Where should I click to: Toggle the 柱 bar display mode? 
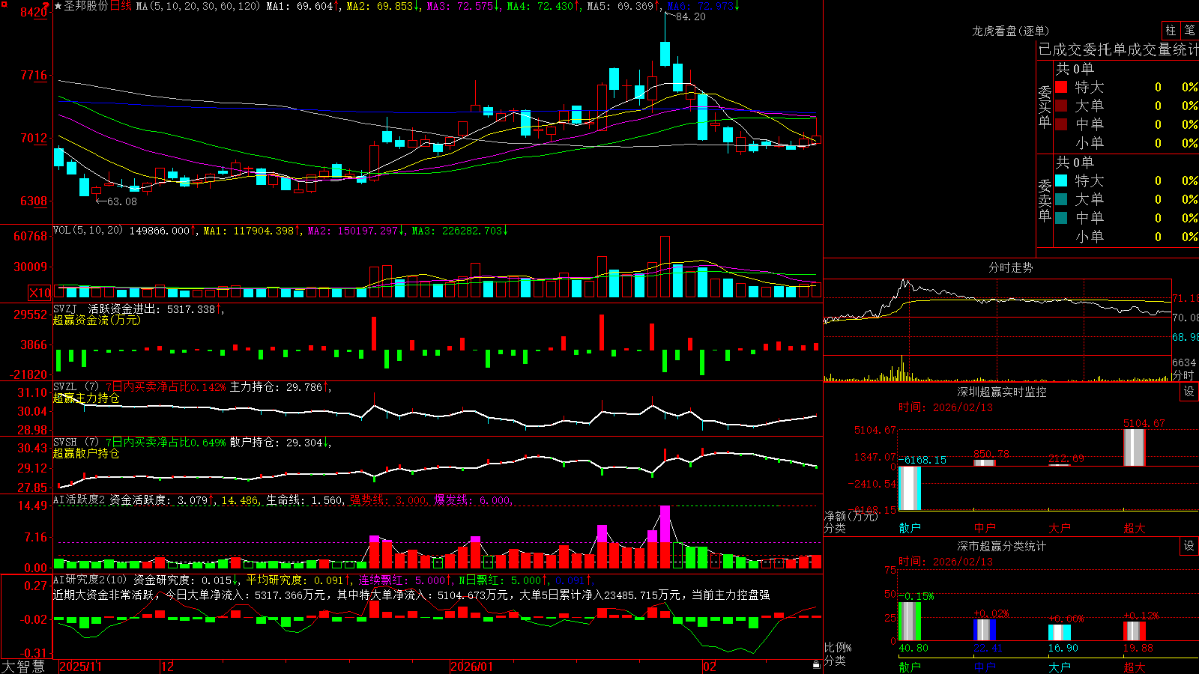coord(1171,30)
